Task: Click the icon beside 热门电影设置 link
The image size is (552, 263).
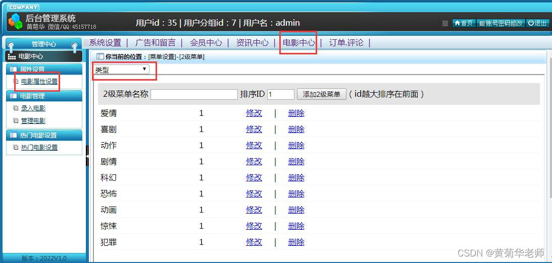Action: click(x=16, y=148)
